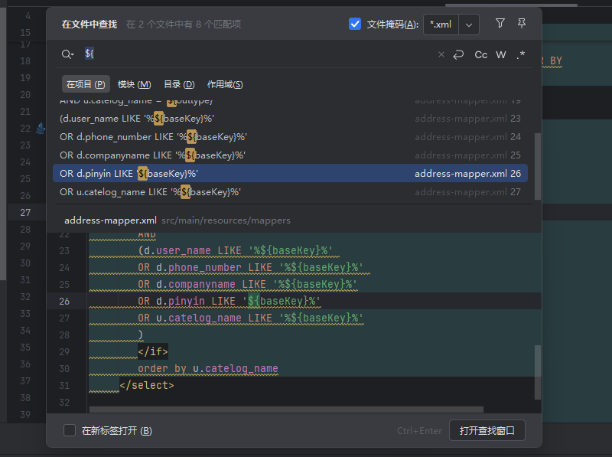Switch to 目录 (D) scope tab
This screenshot has height=457, width=612.
pos(179,84)
